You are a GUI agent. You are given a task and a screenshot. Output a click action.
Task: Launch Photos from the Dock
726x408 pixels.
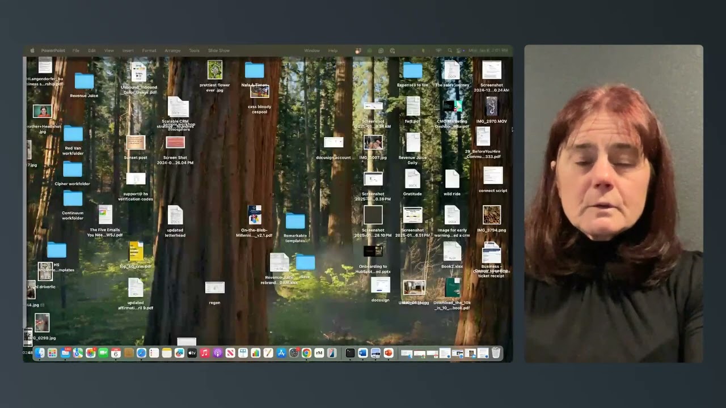pyautogui.click(x=91, y=353)
